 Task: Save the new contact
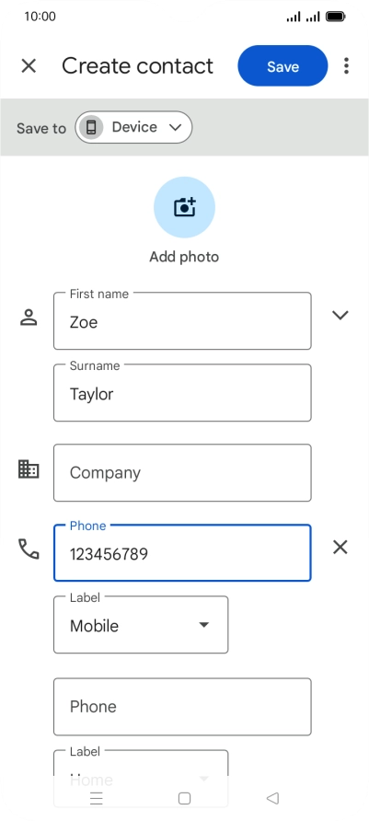(x=283, y=66)
